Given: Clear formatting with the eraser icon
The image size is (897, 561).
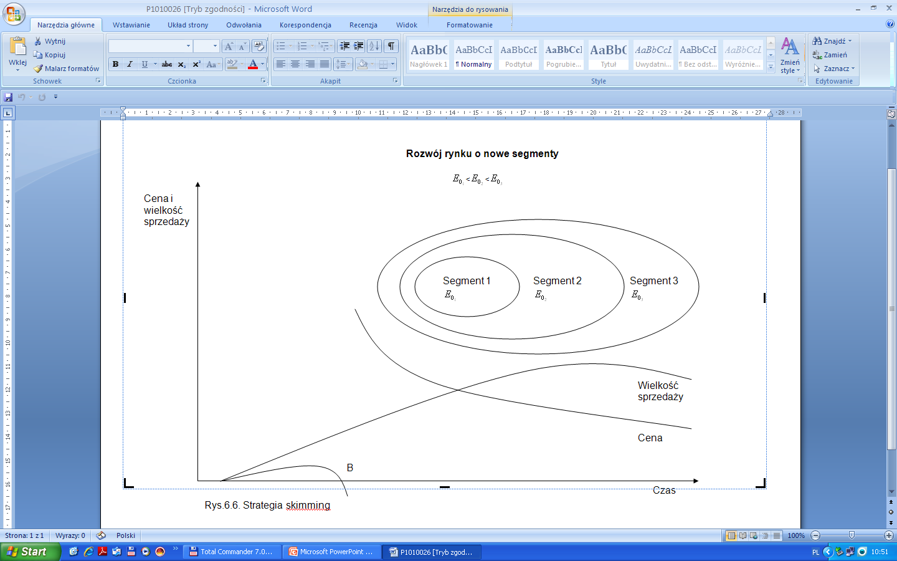Looking at the screenshot, I should (259, 46).
